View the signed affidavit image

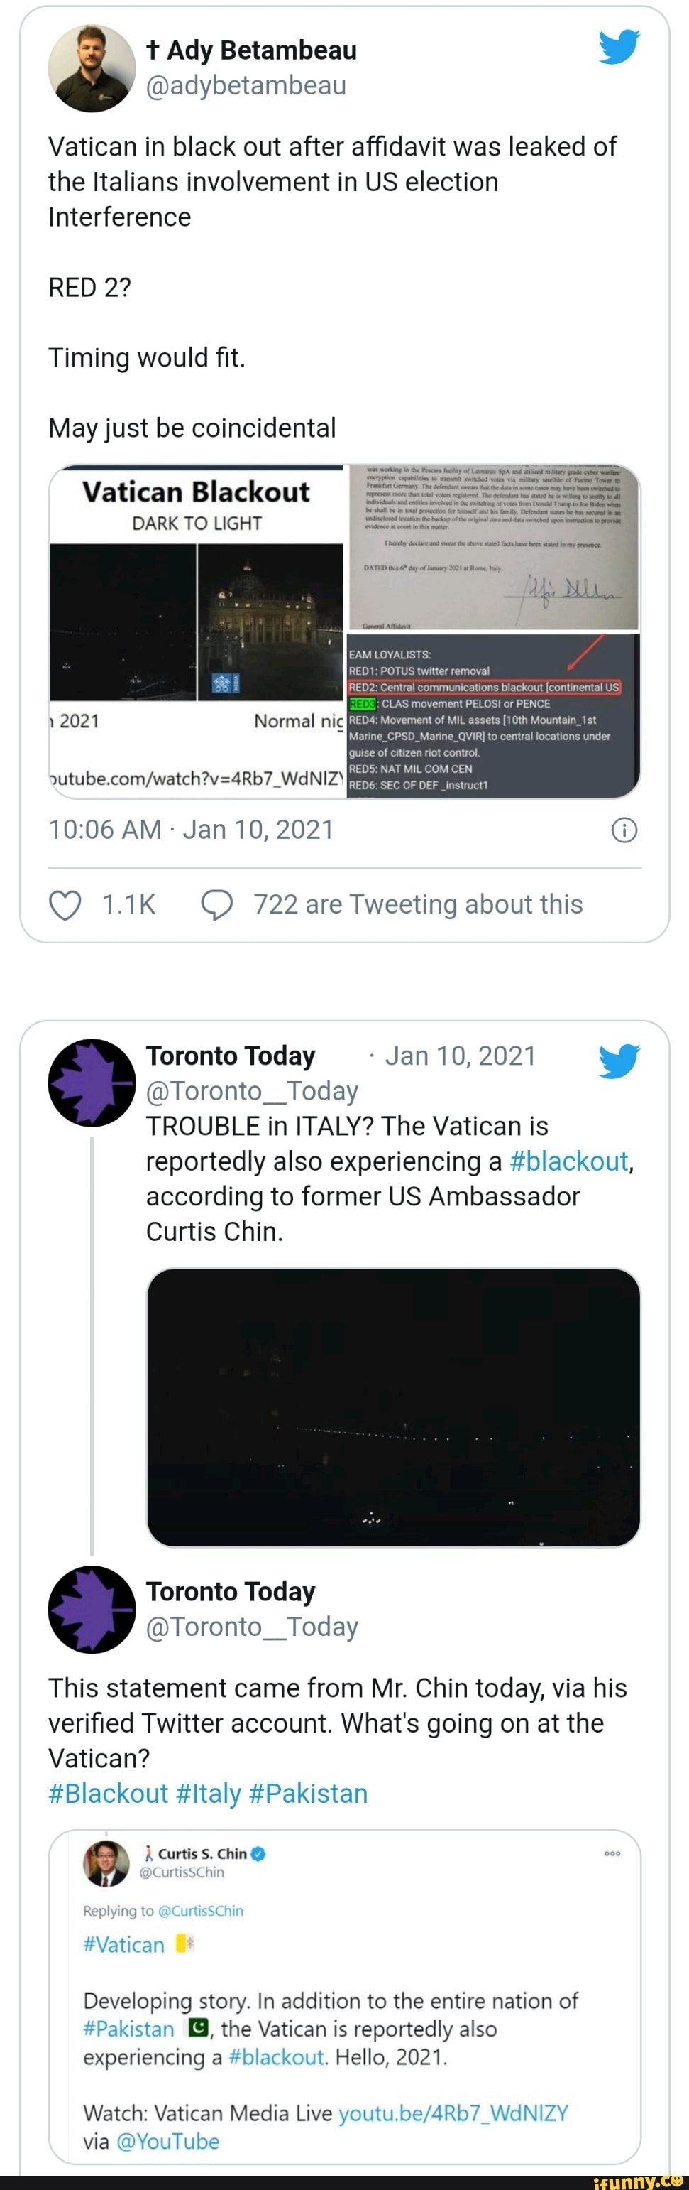(492, 548)
